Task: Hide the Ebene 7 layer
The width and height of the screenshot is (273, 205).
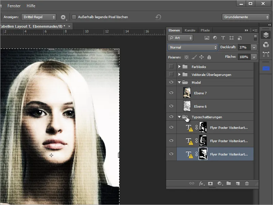Action: [x=171, y=93]
